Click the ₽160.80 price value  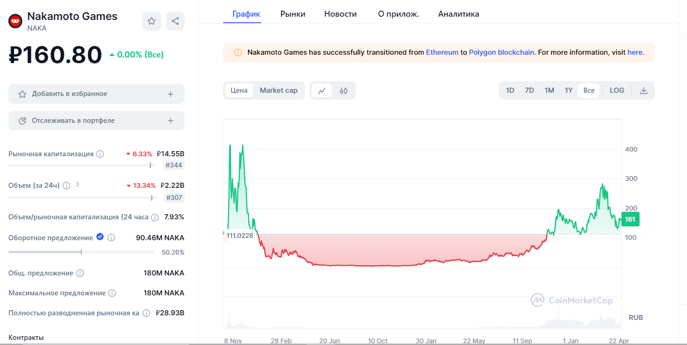[x=55, y=55]
